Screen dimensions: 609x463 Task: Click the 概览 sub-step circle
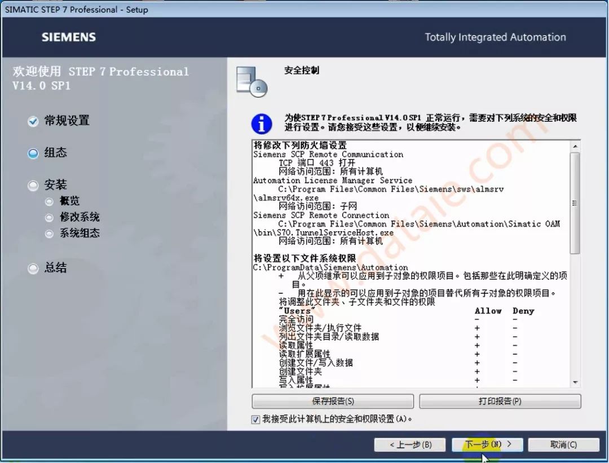pyautogui.click(x=49, y=201)
